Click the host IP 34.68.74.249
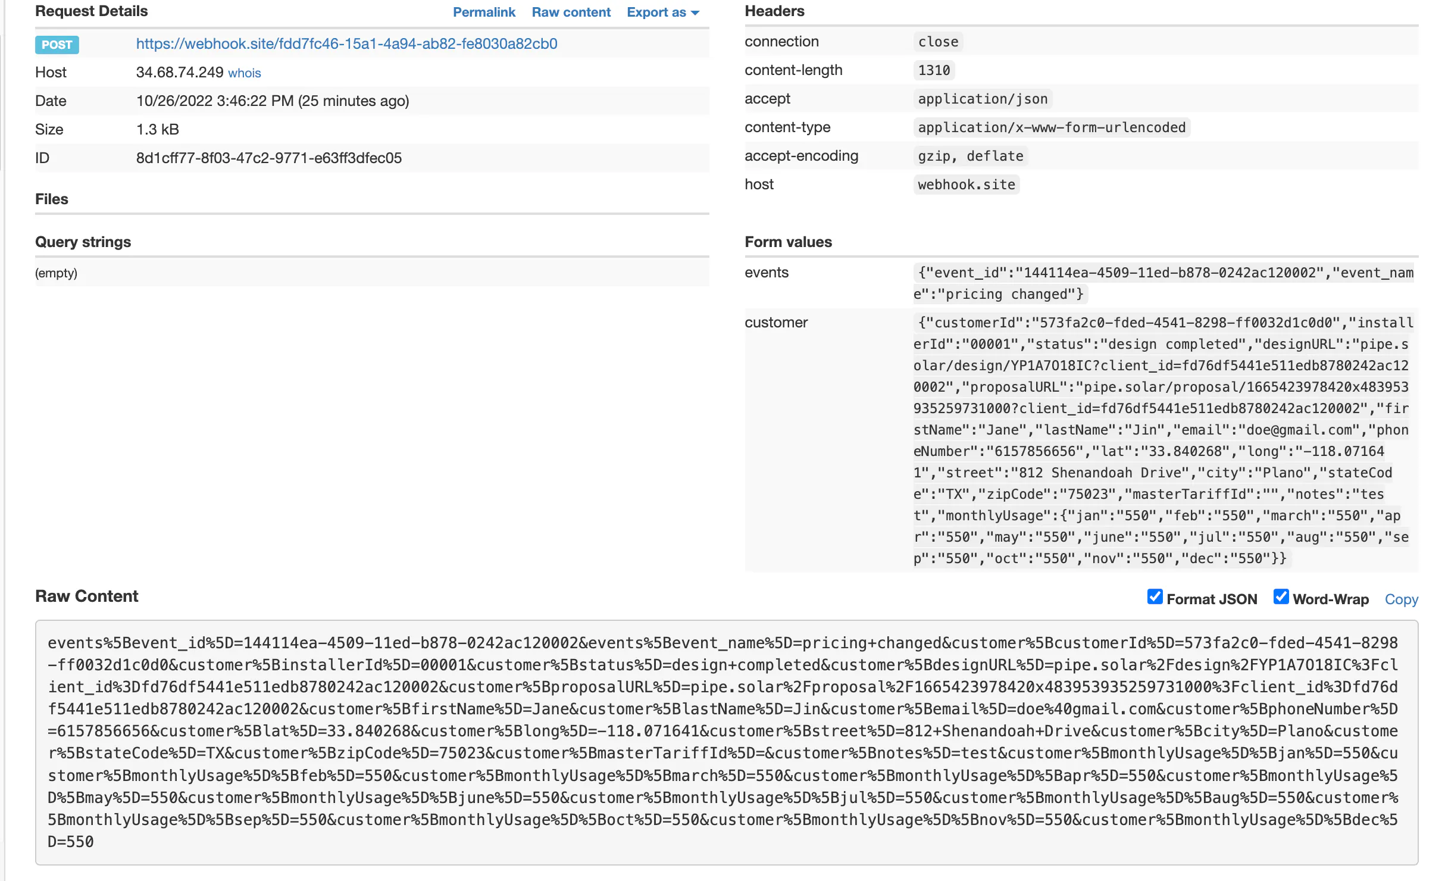The width and height of the screenshot is (1445, 881). [x=180, y=72]
